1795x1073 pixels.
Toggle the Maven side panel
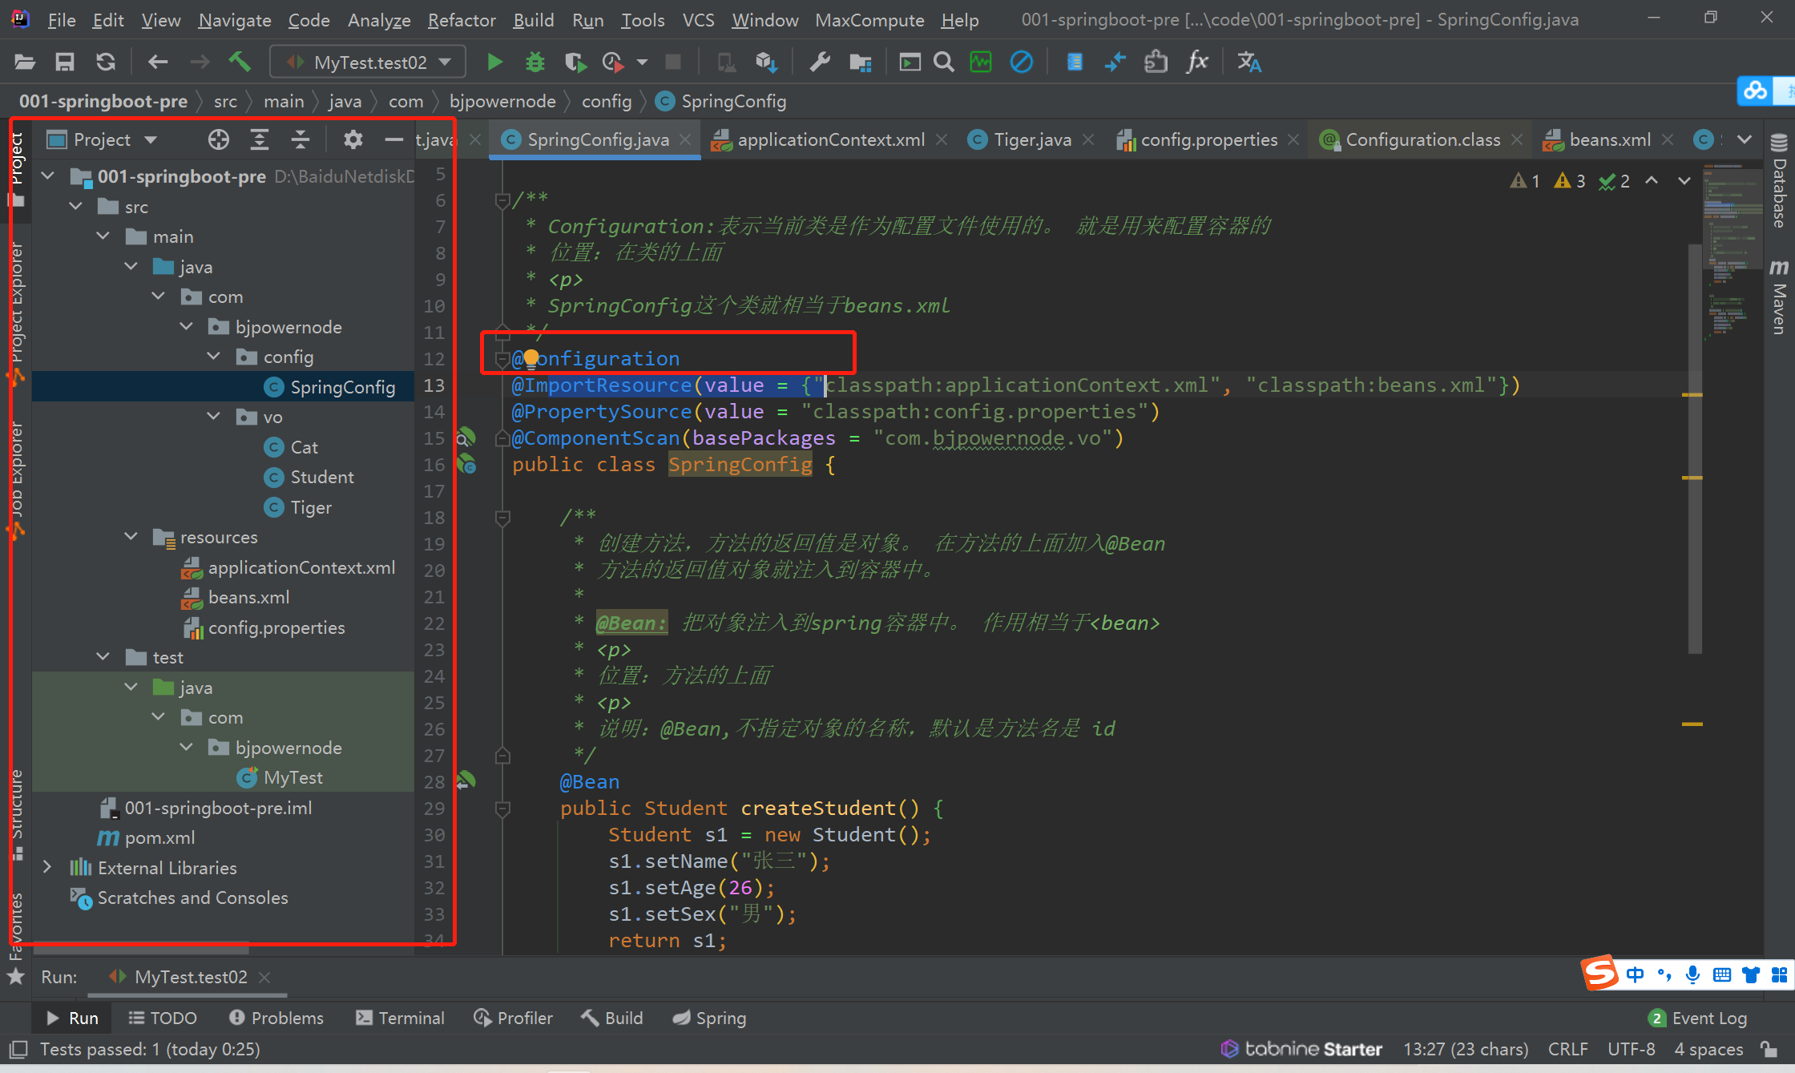pos(1779,296)
